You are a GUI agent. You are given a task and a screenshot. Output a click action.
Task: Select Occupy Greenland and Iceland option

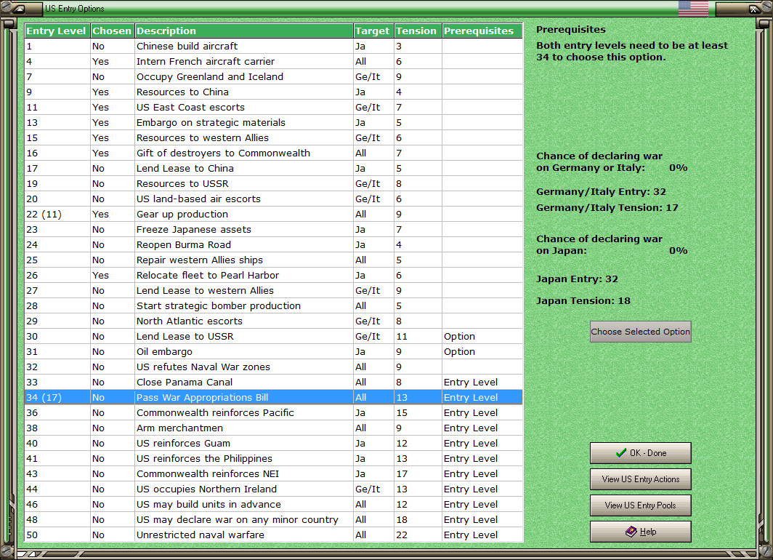(274, 76)
